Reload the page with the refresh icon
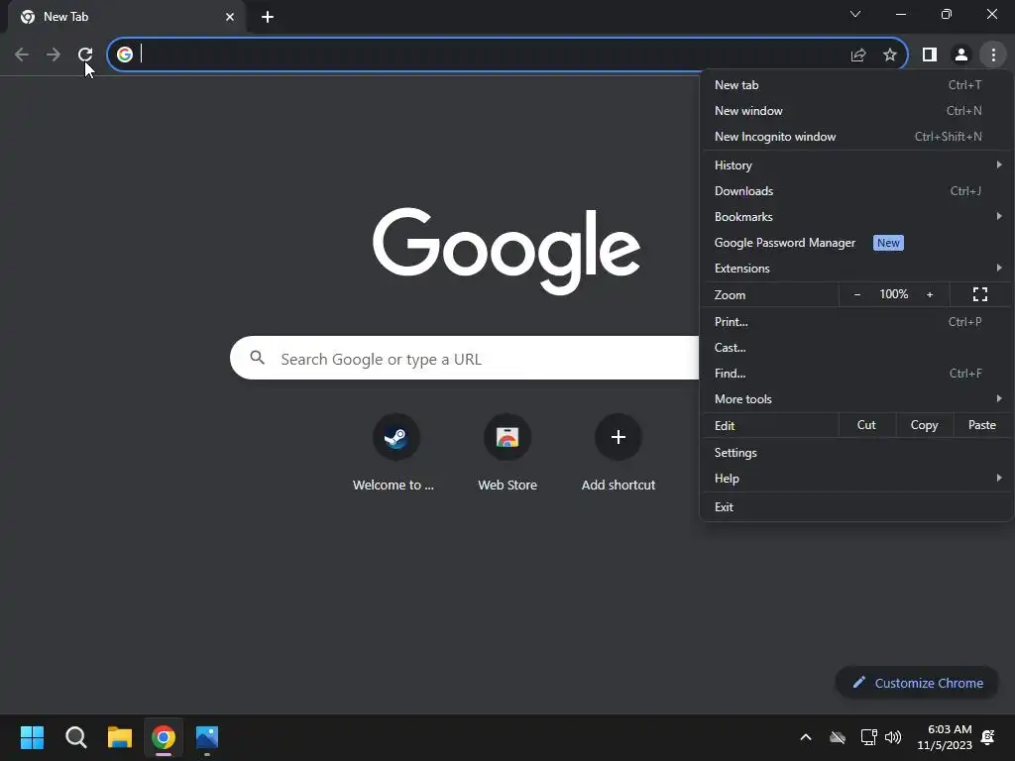 click(85, 54)
